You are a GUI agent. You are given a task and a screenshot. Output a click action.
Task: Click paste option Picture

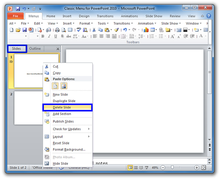click(x=64, y=86)
